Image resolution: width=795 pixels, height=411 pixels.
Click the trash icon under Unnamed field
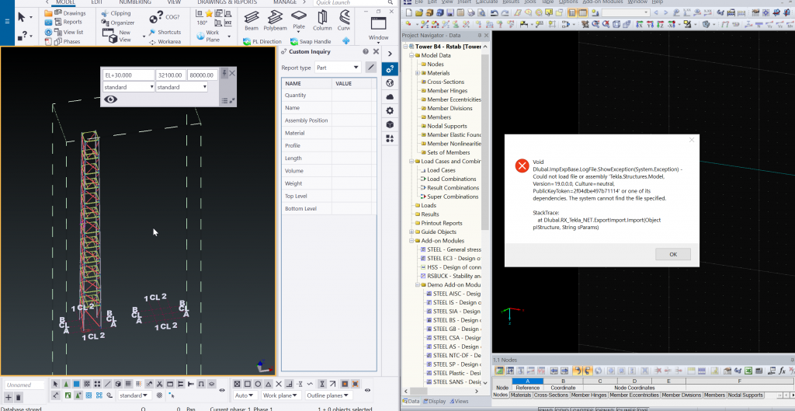coord(19,397)
